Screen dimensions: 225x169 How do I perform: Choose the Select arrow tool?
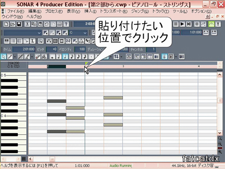click(3, 57)
